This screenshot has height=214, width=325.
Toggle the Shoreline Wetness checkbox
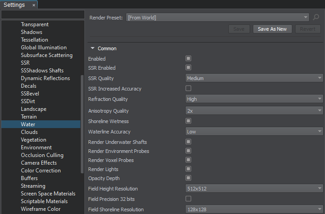(188, 121)
